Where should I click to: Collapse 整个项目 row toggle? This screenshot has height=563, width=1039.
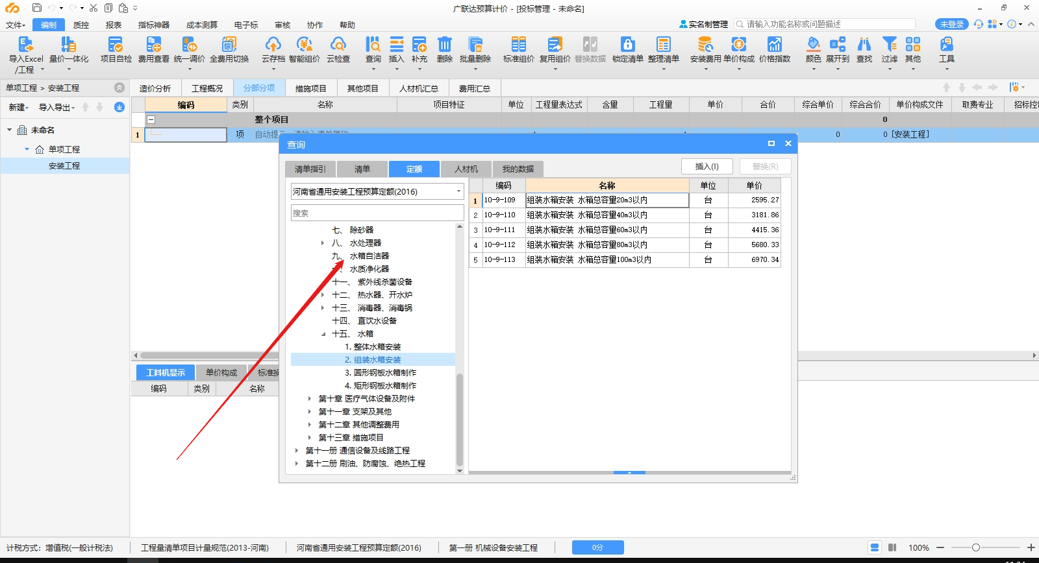tap(151, 120)
